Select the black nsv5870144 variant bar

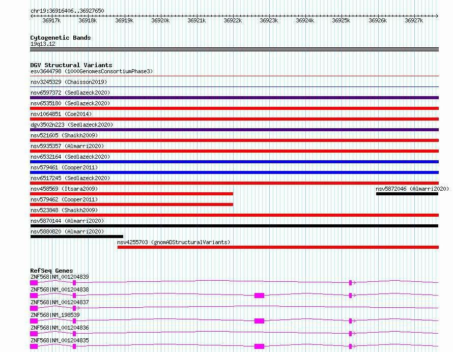pyautogui.click(x=234, y=226)
